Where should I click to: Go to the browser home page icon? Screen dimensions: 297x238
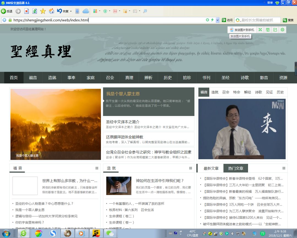pyautogui.click(x=51, y=11)
